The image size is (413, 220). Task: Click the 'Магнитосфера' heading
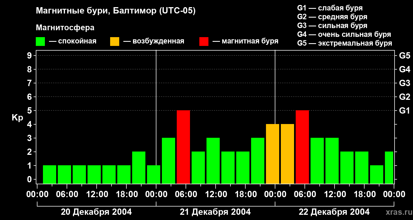tap(65, 28)
